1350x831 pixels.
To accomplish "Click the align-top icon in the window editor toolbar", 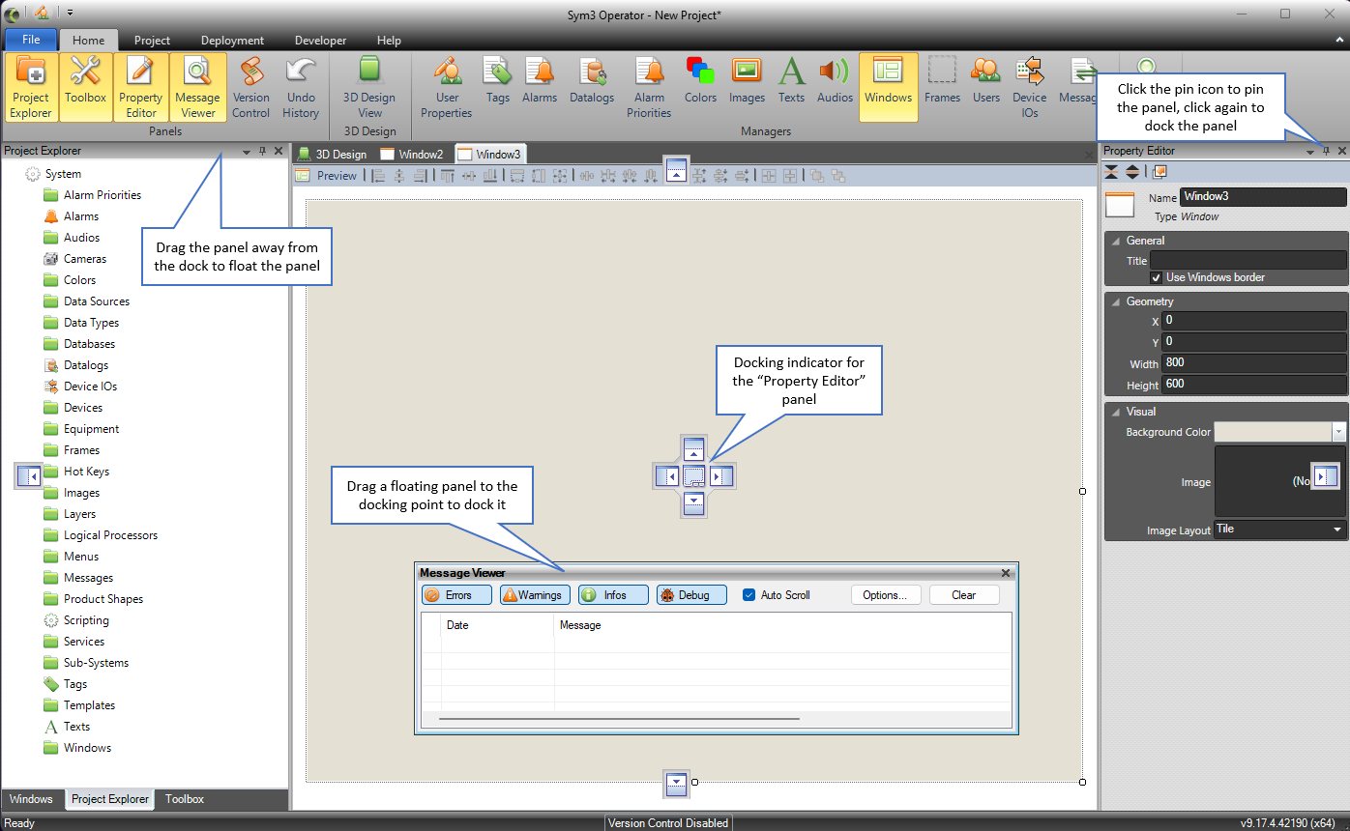I will point(448,176).
